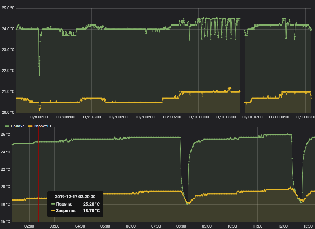The width and height of the screenshot is (315, 229).
Task: Click the 20 °C label on the lower chart
Action: pos(5,187)
